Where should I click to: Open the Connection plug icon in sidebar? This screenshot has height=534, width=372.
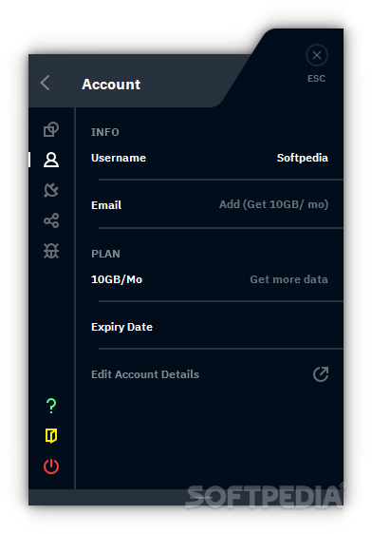(51, 190)
